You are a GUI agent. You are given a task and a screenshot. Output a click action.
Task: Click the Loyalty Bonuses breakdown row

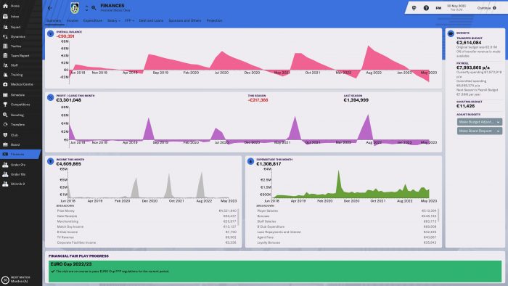coord(346,242)
